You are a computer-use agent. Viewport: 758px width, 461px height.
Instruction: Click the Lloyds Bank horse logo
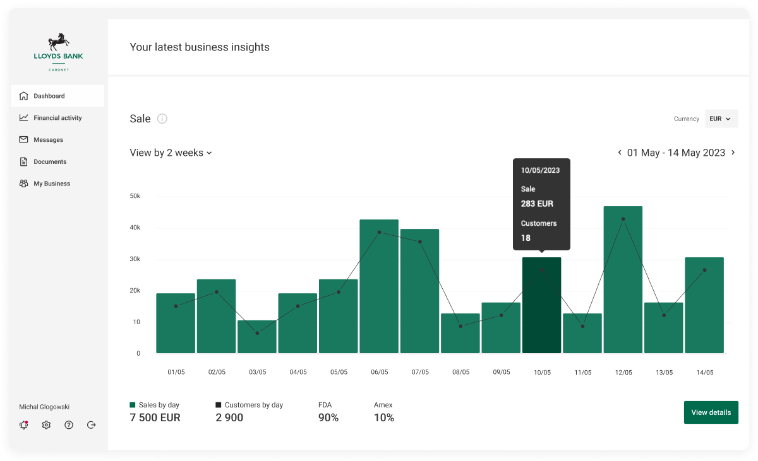(x=58, y=43)
